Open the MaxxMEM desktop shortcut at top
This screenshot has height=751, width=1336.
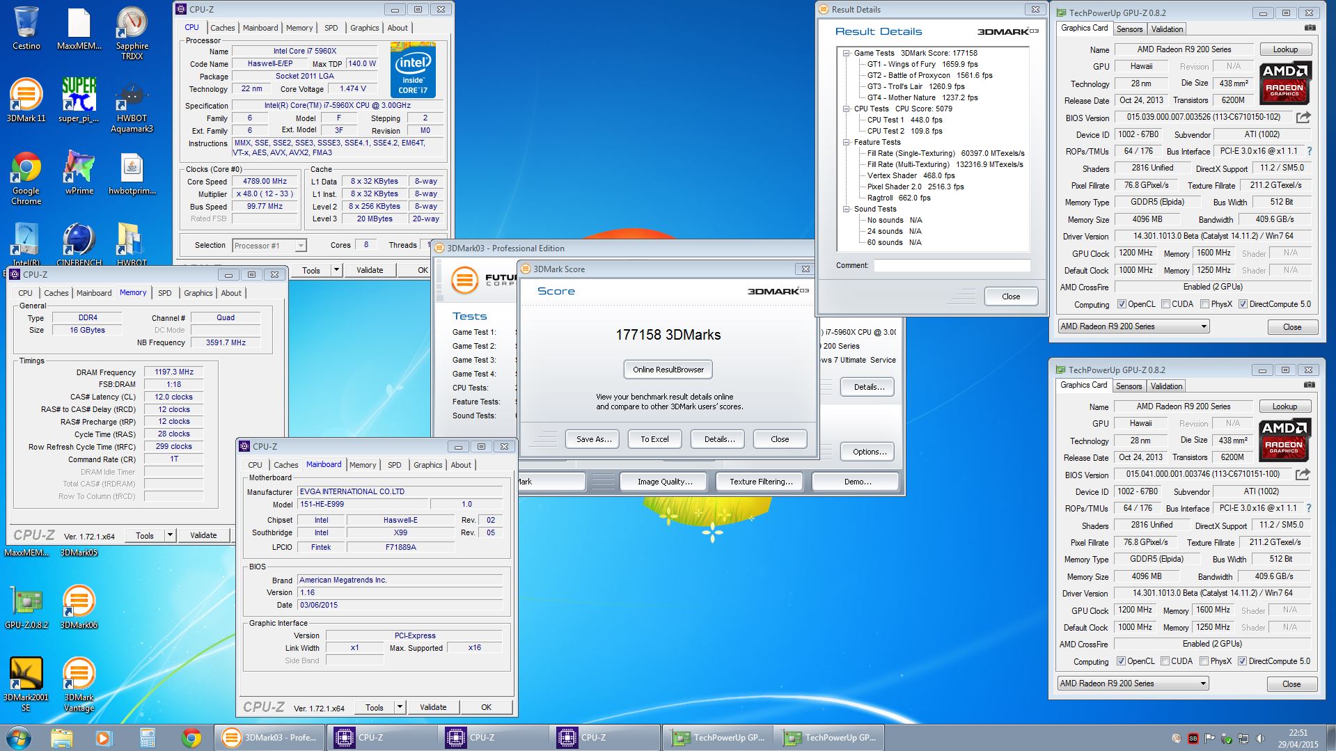coord(79,28)
